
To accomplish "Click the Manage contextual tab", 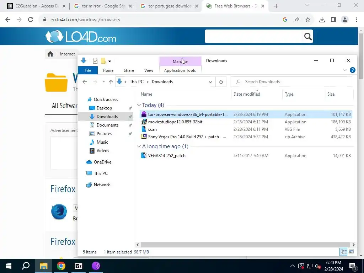I will coord(180,61).
